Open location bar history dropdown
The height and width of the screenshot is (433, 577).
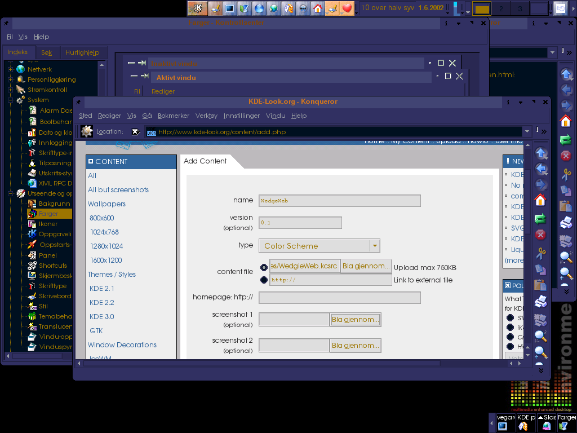[x=527, y=131]
